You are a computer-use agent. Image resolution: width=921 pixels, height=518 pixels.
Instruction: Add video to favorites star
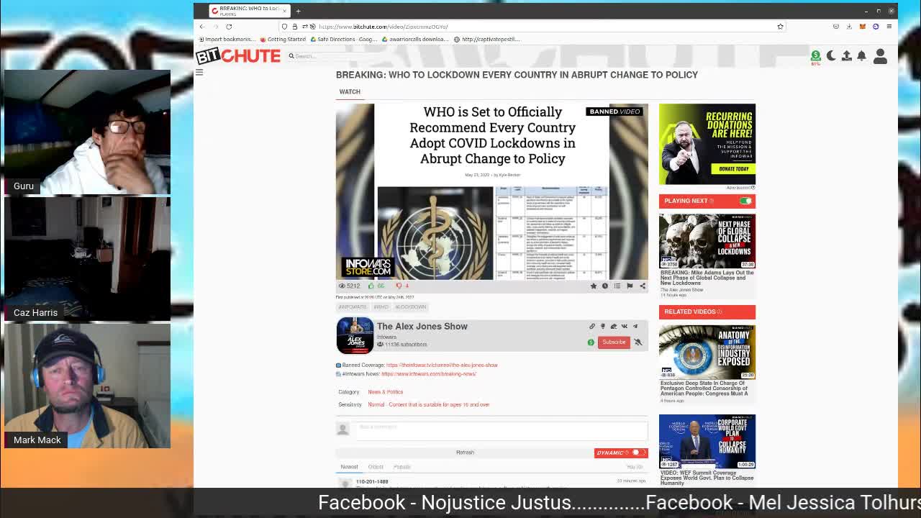594,286
